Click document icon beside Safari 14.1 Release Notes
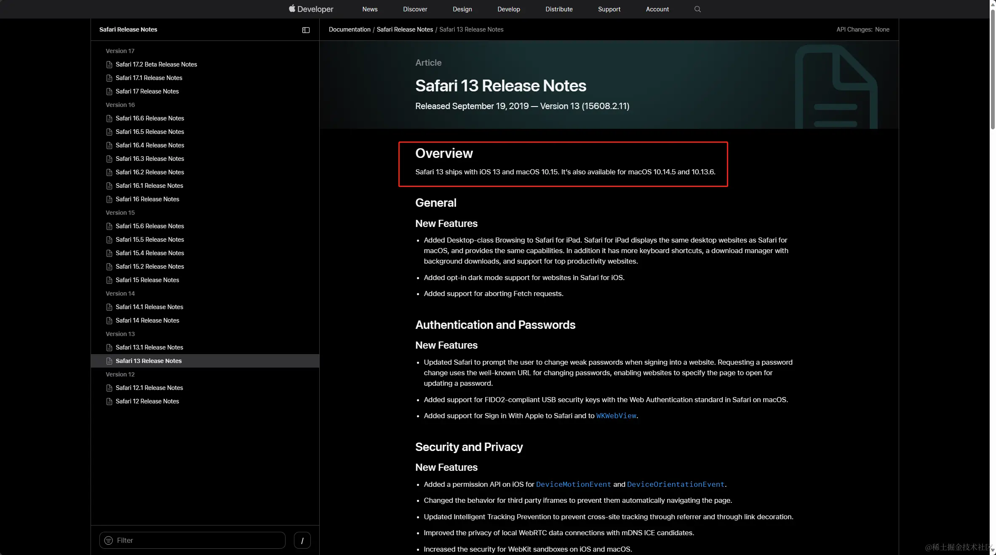Viewport: 996px width, 555px height. (x=109, y=307)
